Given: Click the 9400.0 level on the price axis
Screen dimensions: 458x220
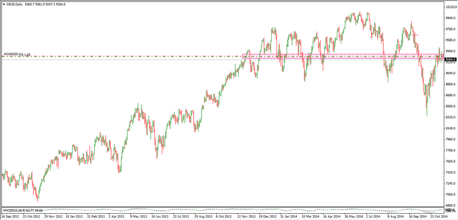Looking at the screenshot, I should [x=451, y=51].
